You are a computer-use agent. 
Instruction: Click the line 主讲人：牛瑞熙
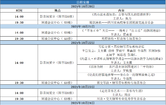121,79
